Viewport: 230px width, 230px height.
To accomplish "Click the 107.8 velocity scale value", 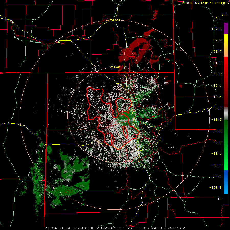I will 216,29.
